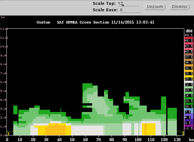Select the -1.5 dBZ magenta legend label
The image size is (194, 142).
tap(189, 128)
